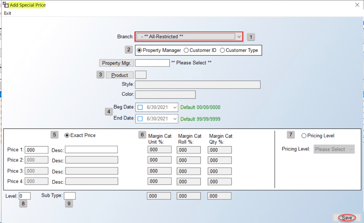Click the Desc field for Price 4
This screenshot has height=223, width=364.
(92, 181)
